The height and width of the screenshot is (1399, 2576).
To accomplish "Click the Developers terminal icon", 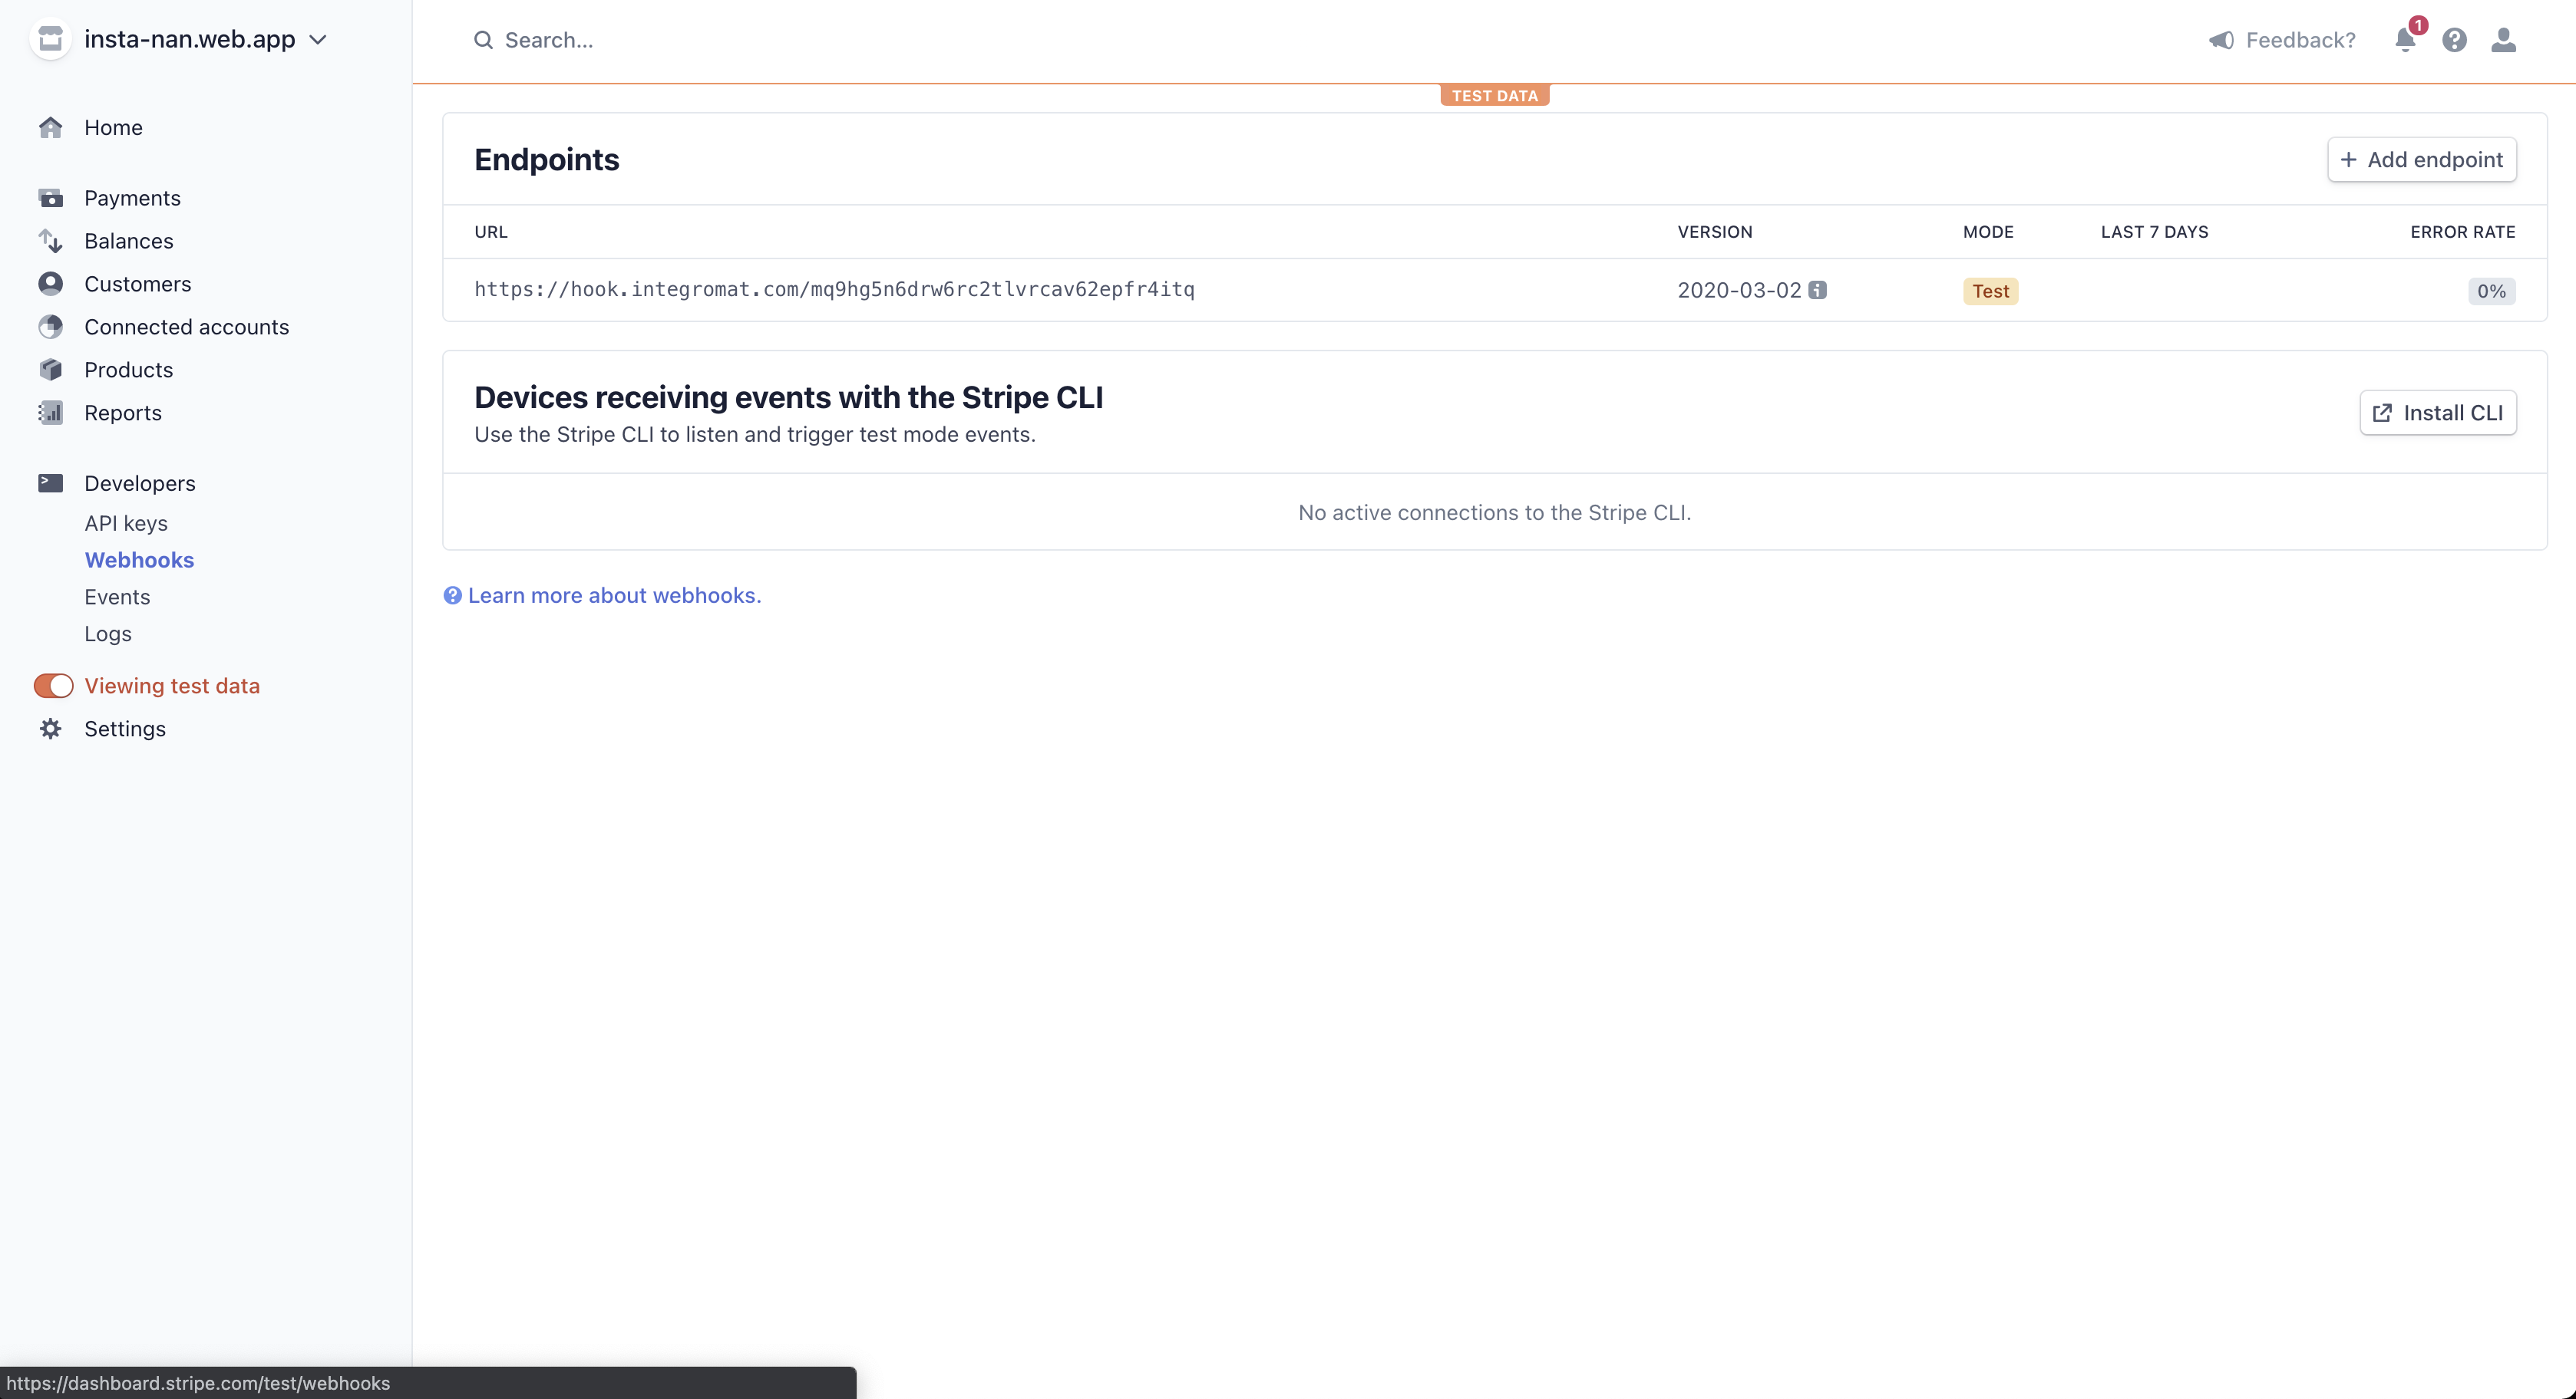I will point(51,484).
